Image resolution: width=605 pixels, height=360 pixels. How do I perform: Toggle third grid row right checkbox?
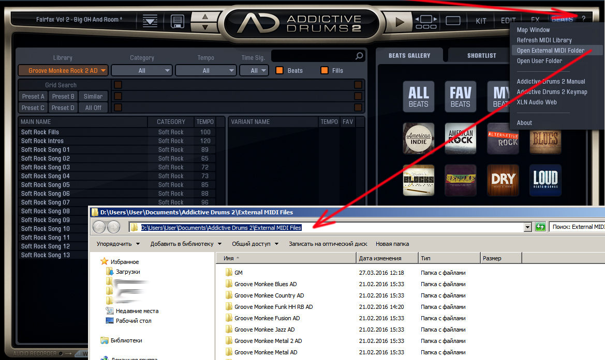[358, 108]
